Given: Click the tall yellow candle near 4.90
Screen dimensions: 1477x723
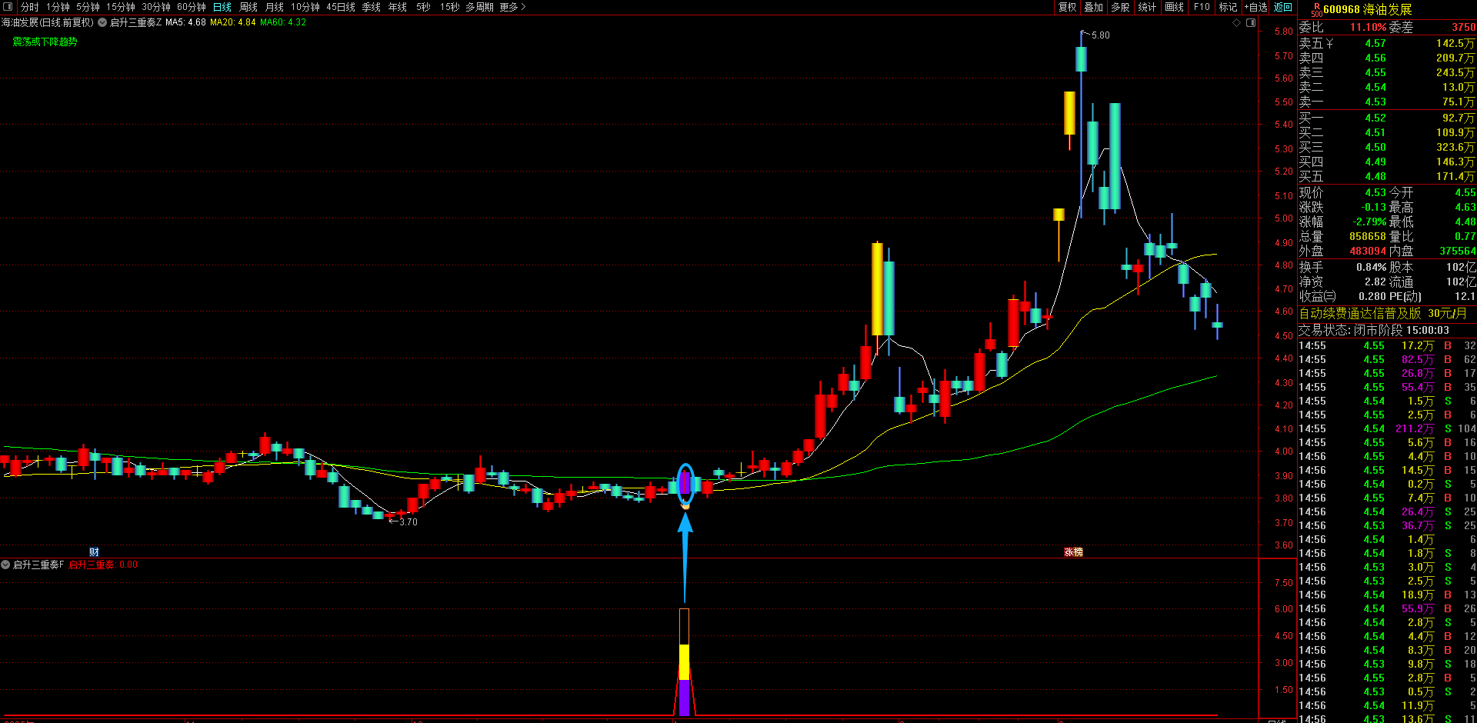Looking at the screenshot, I should point(877,288).
